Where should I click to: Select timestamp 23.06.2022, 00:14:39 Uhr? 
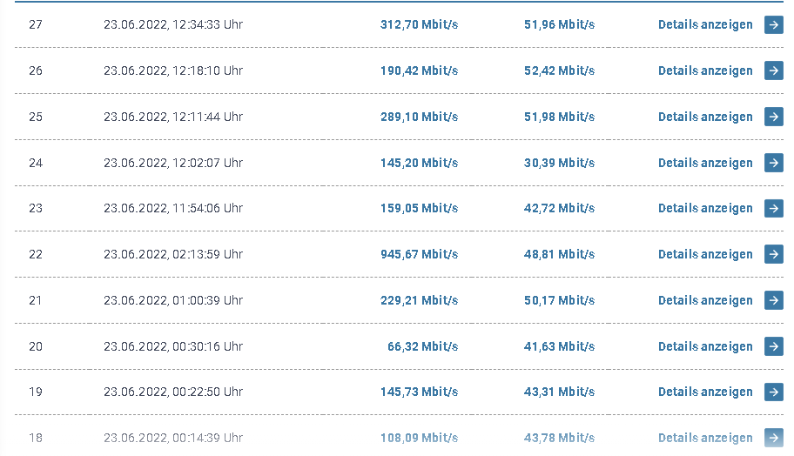pyautogui.click(x=172, y=438)
